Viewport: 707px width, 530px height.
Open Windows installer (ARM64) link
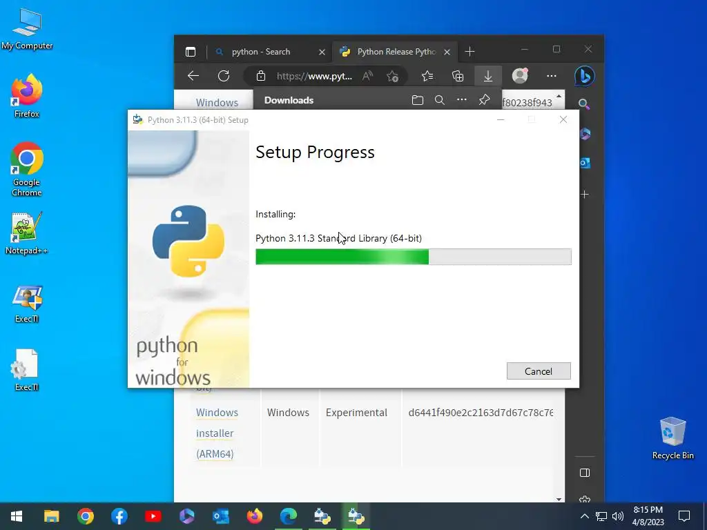point(217,433)
